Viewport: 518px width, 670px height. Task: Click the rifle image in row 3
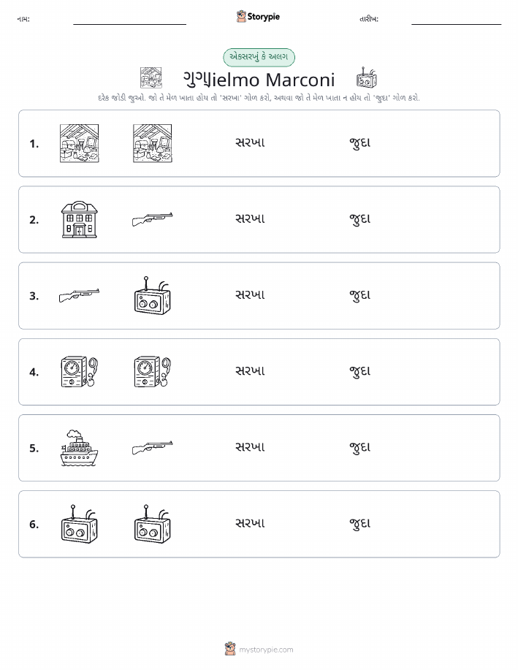79,295
